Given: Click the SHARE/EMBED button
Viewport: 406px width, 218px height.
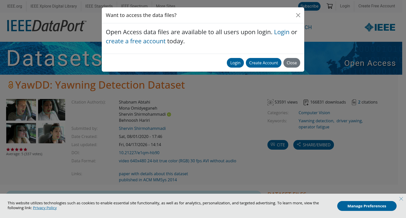Looking at the screenshot, I should pyautogui.click(x=314, y=145).
